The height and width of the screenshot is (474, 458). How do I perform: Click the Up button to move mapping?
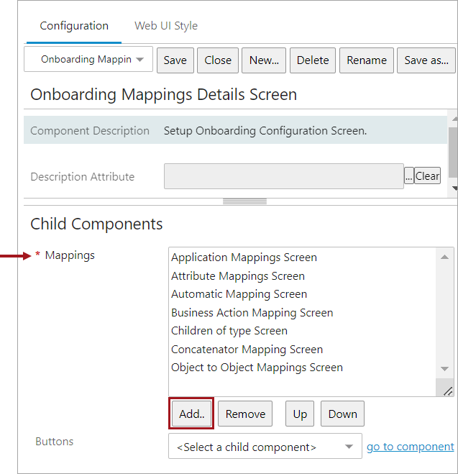click(x=300, y=414)
